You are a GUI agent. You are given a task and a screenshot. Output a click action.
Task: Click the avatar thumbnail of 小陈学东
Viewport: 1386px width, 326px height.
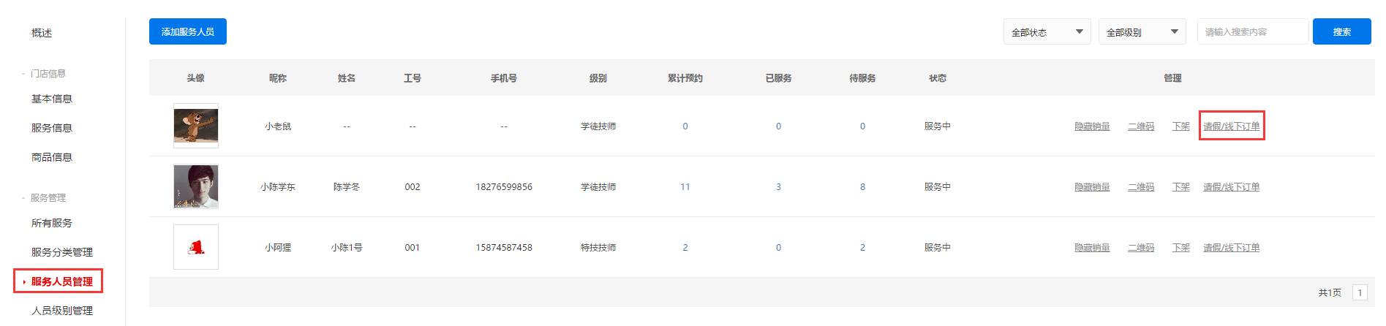(x=196, y=186)
